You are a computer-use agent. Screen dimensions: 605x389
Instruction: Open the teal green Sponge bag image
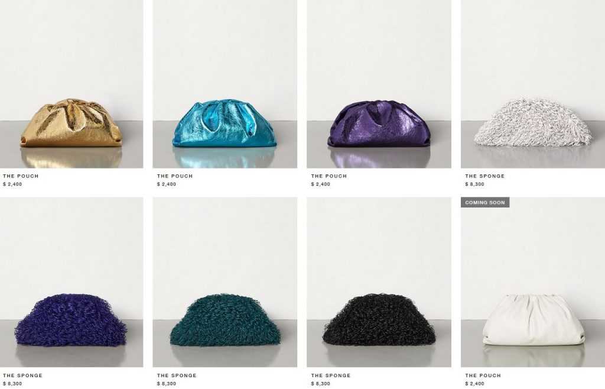pos(225,282)
